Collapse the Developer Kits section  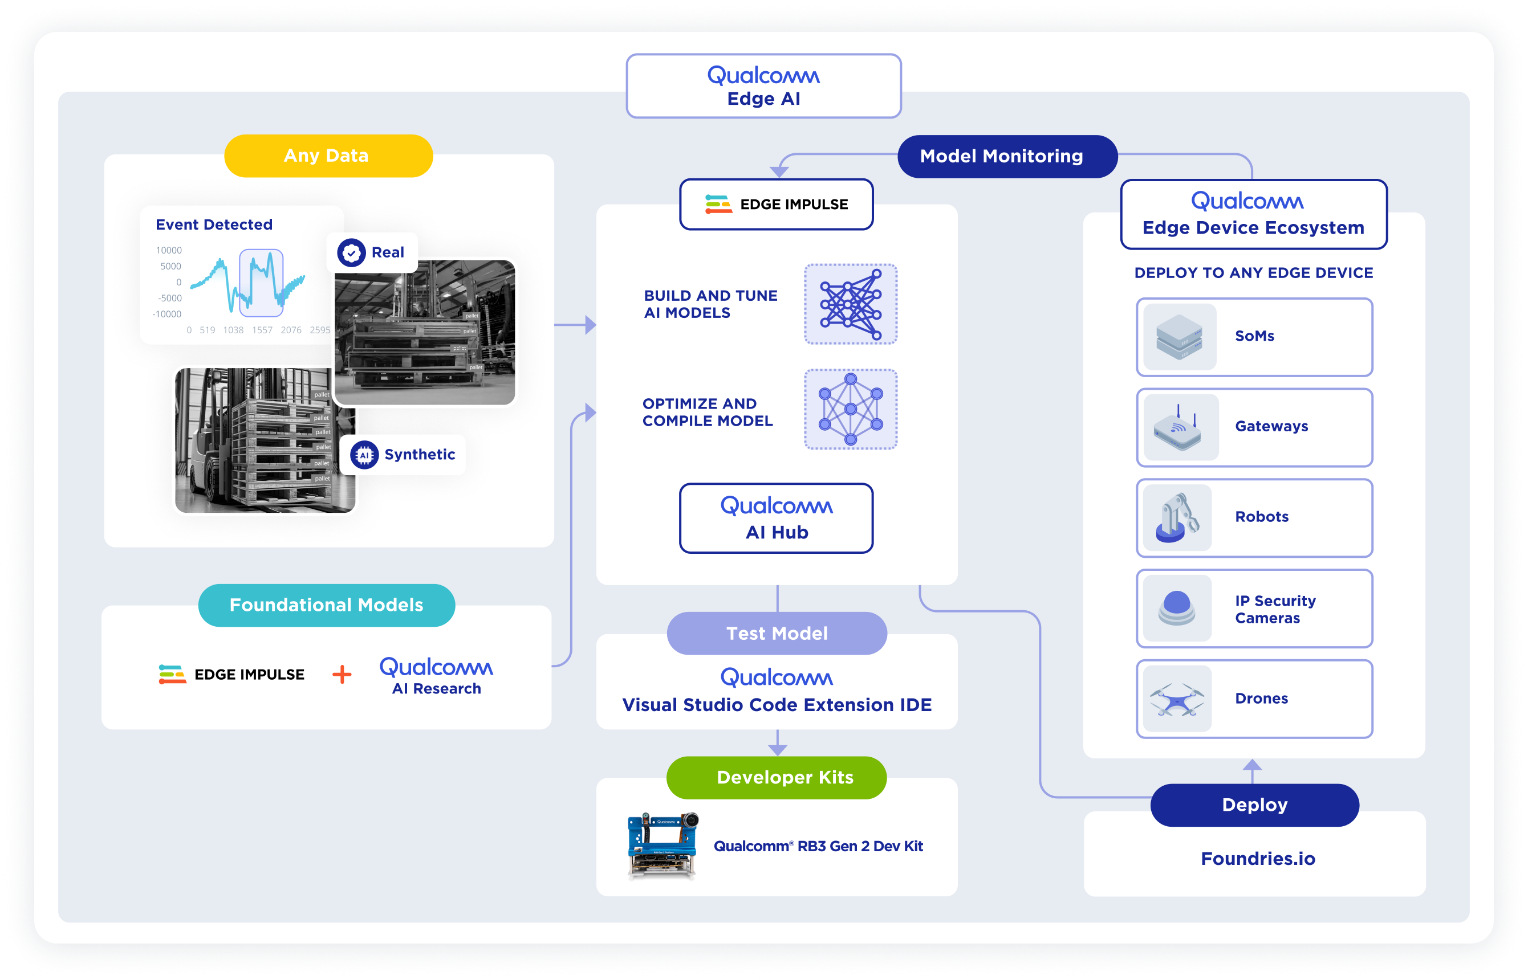point(776,777)
